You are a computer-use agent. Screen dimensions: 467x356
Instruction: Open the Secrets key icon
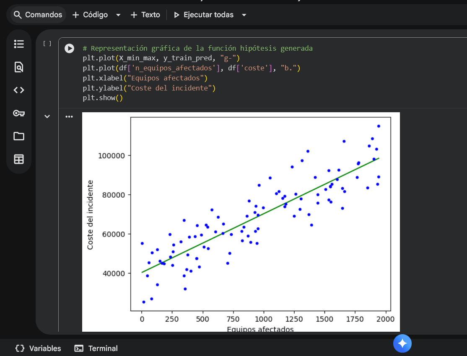pos(19,113)
